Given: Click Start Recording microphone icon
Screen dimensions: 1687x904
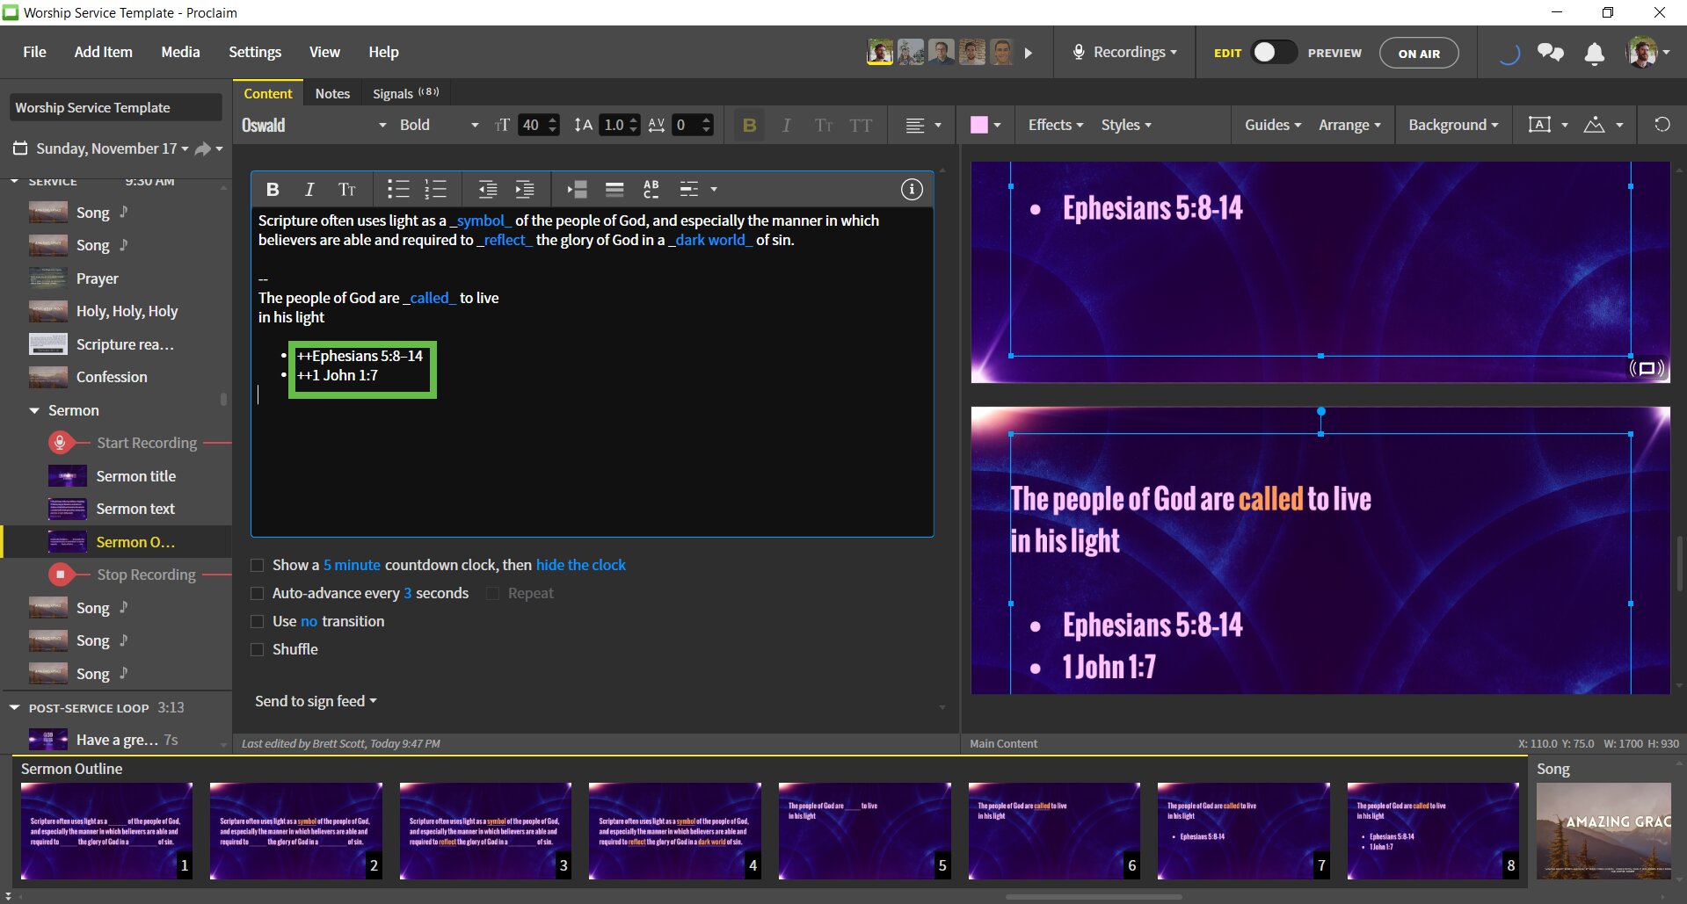Looking at the screenshot, I should pyautogui.click(x=60, y=443).
